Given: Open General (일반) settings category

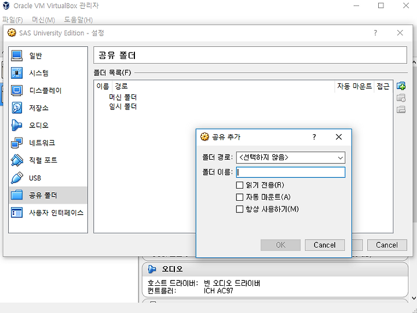Looking at the screenshot, I should [x=48, y=56].
